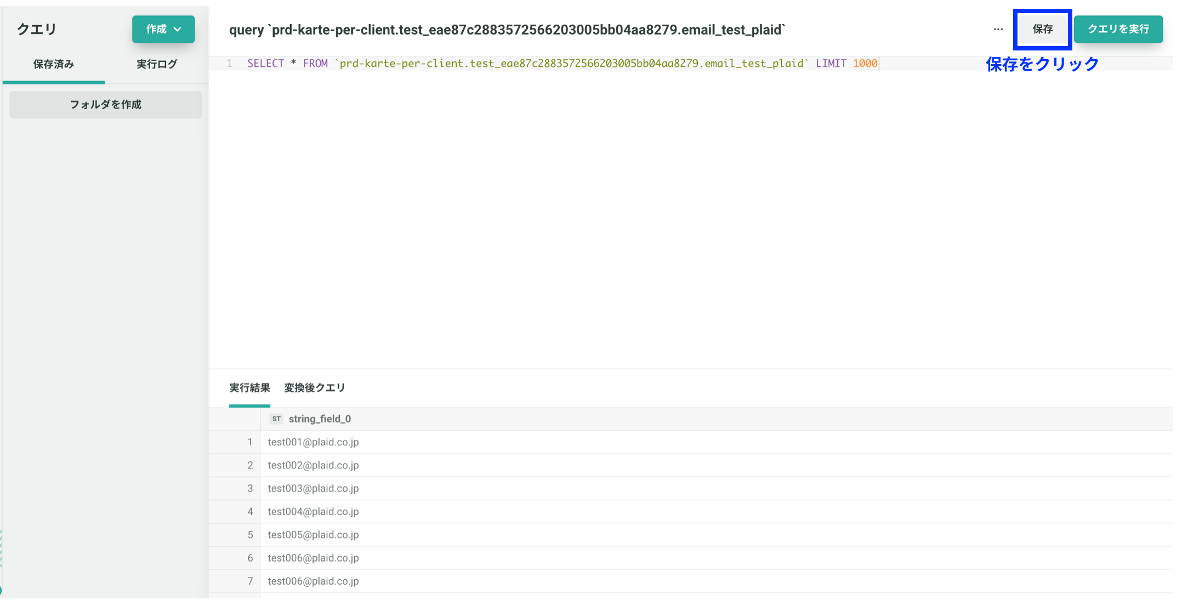
Task: Click result row number 1
Action: pyautogui.click(x=250, y=442)
